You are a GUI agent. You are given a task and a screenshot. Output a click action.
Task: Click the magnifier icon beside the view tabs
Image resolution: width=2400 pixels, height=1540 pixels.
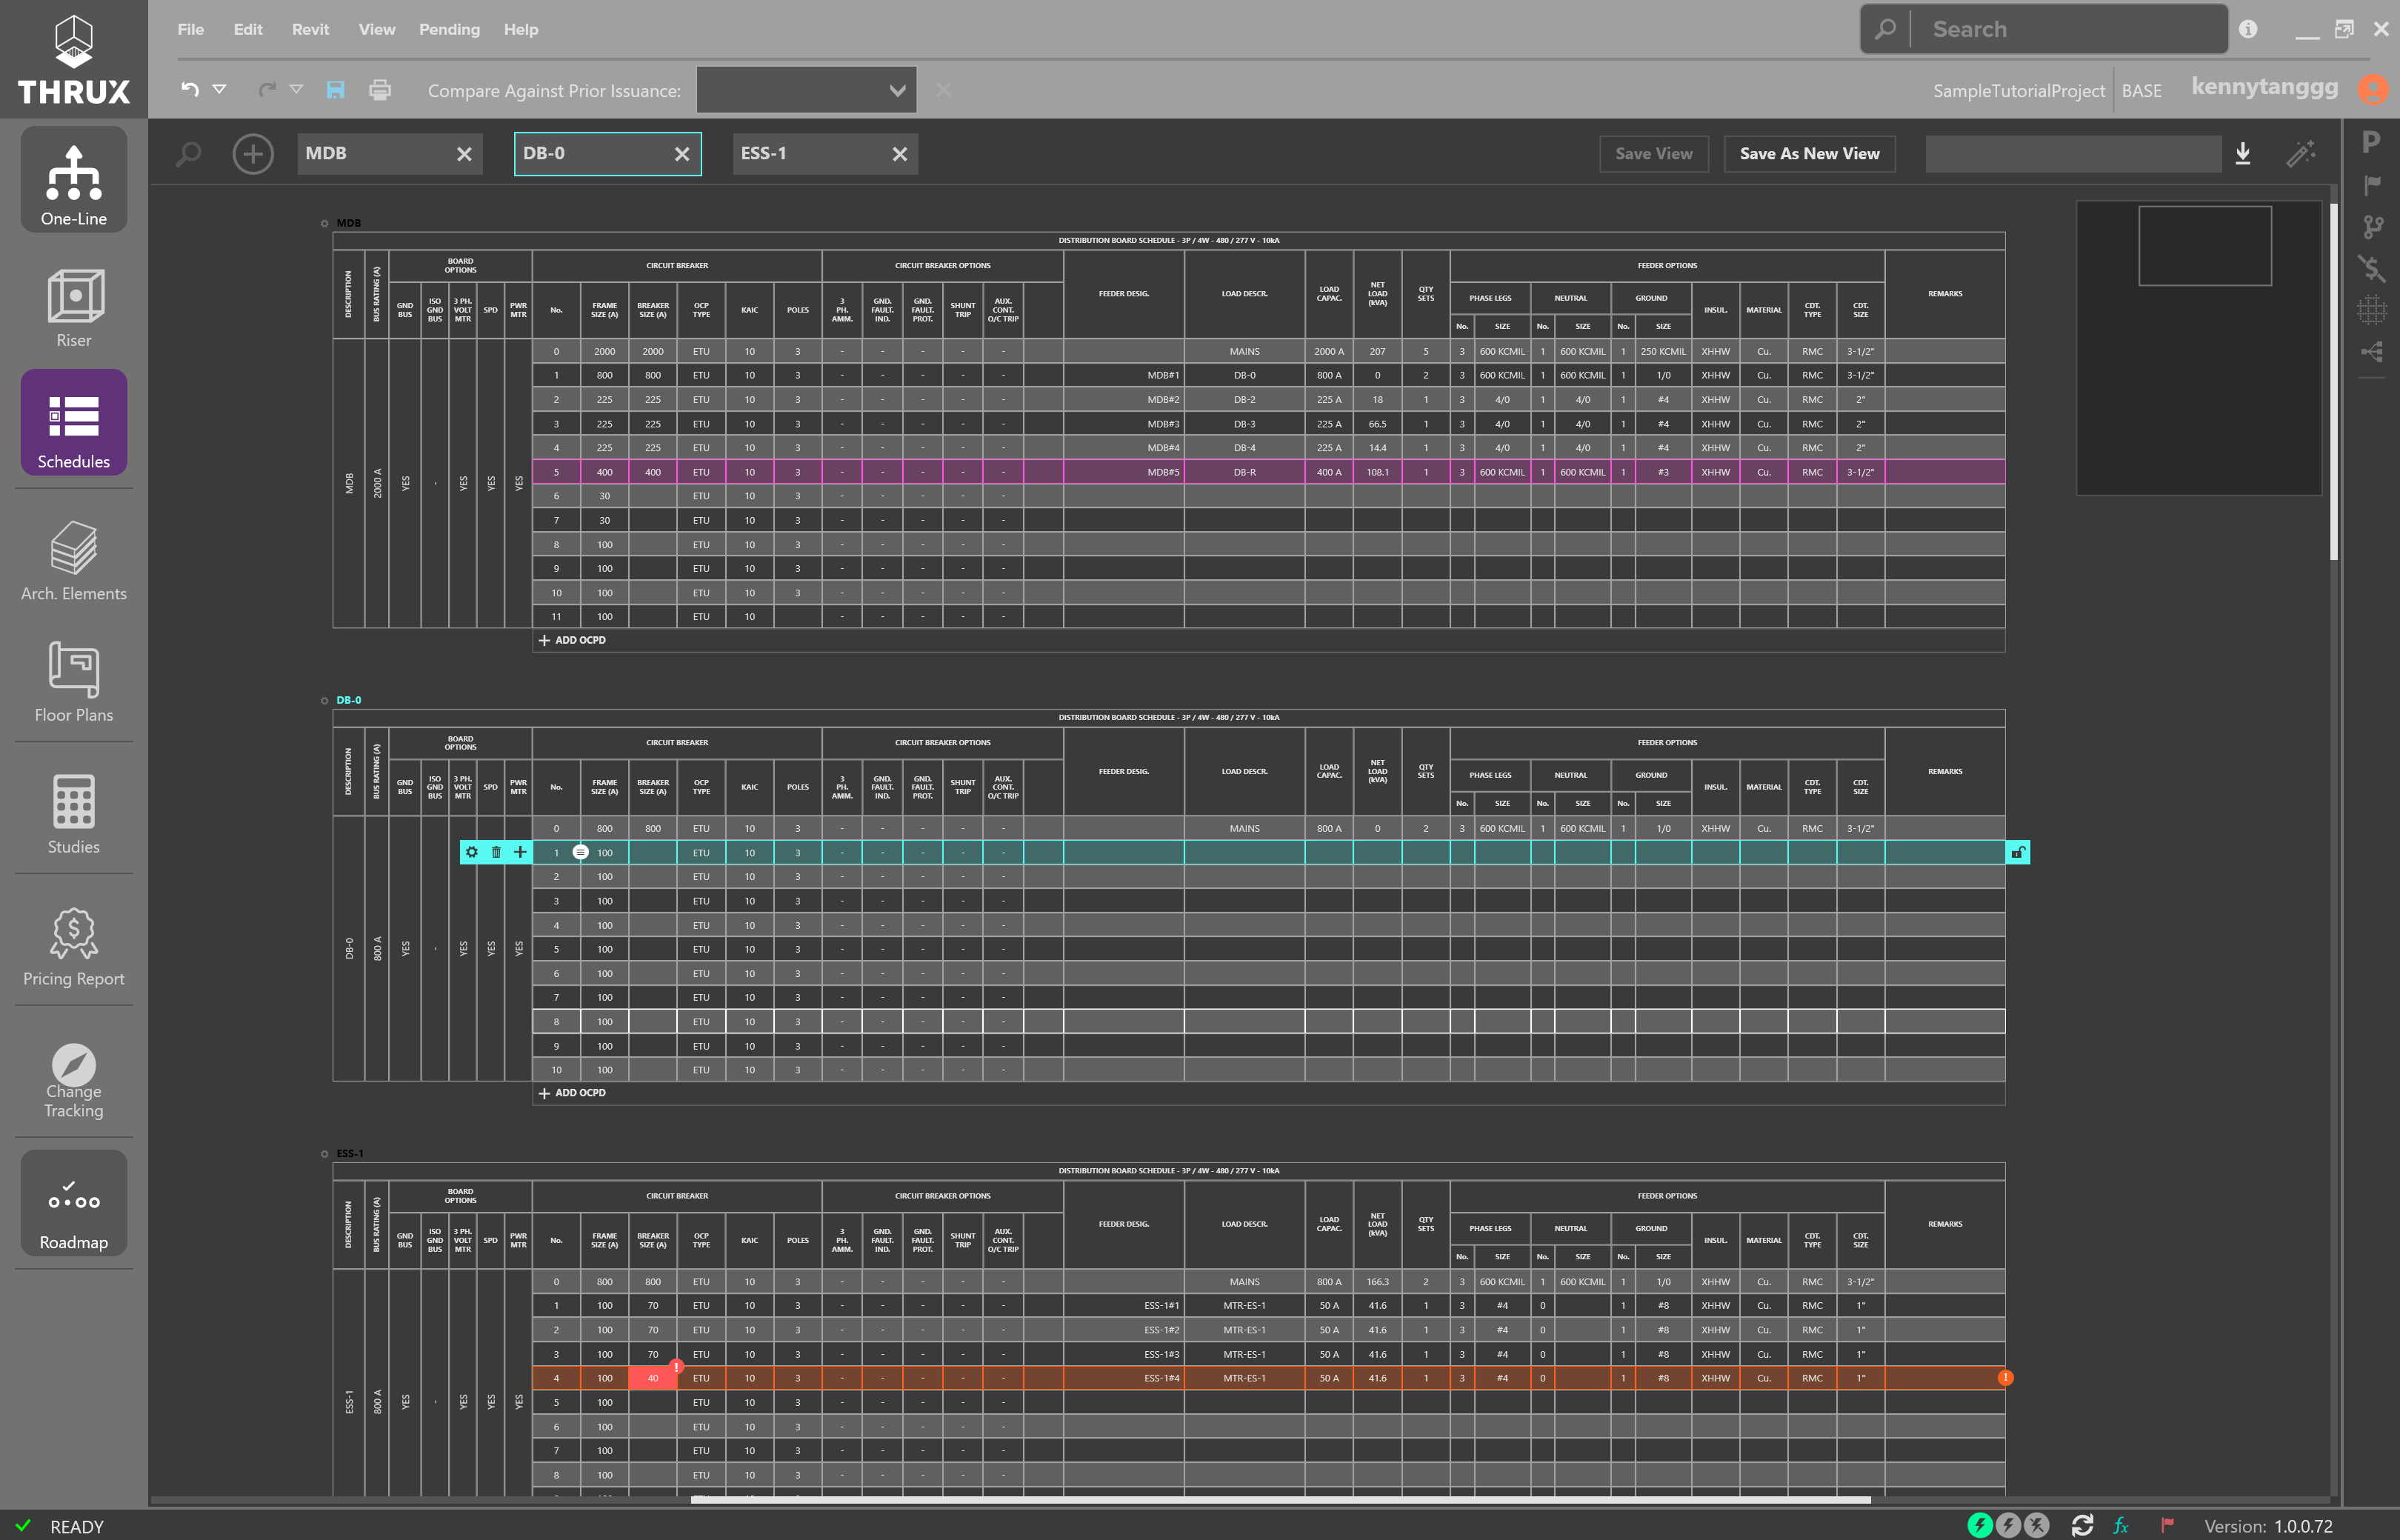(x=188, y=154)
